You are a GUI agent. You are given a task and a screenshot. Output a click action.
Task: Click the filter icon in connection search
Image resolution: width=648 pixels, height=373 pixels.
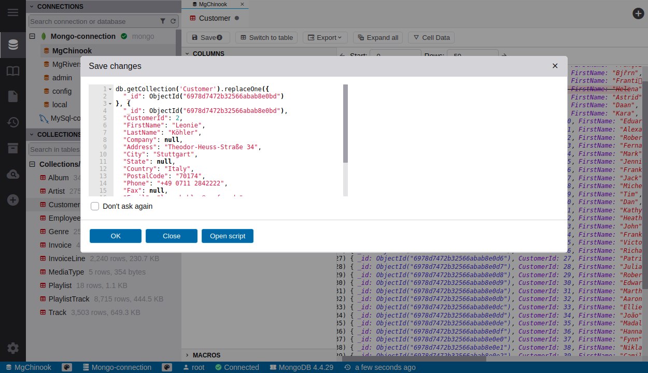[x=163, y=21]
